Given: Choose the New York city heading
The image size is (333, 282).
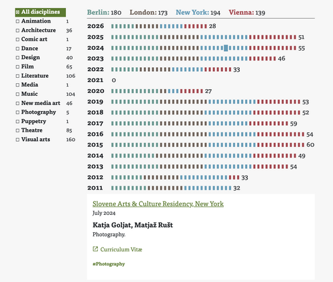Looking at the screenshot, I should click(192, 13).
